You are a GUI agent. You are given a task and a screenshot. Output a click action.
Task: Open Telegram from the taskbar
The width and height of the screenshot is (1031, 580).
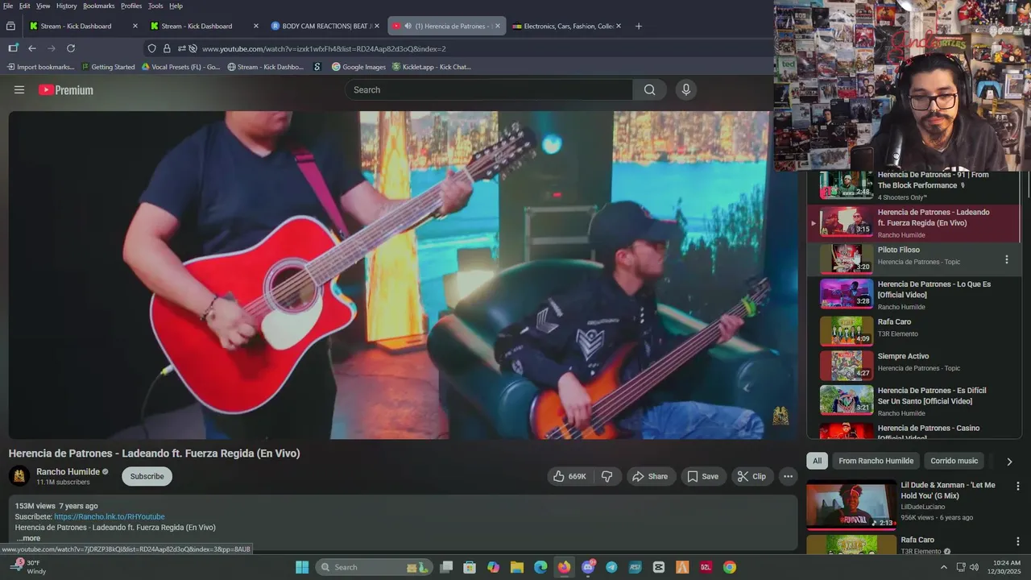pos(611,567)
